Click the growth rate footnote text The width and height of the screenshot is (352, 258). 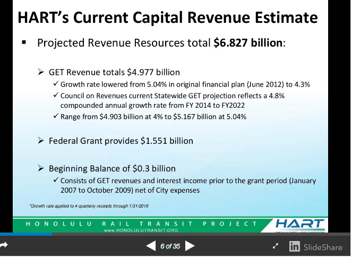coord(87,205)
